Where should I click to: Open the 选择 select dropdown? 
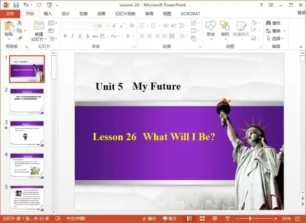point(275,38)
